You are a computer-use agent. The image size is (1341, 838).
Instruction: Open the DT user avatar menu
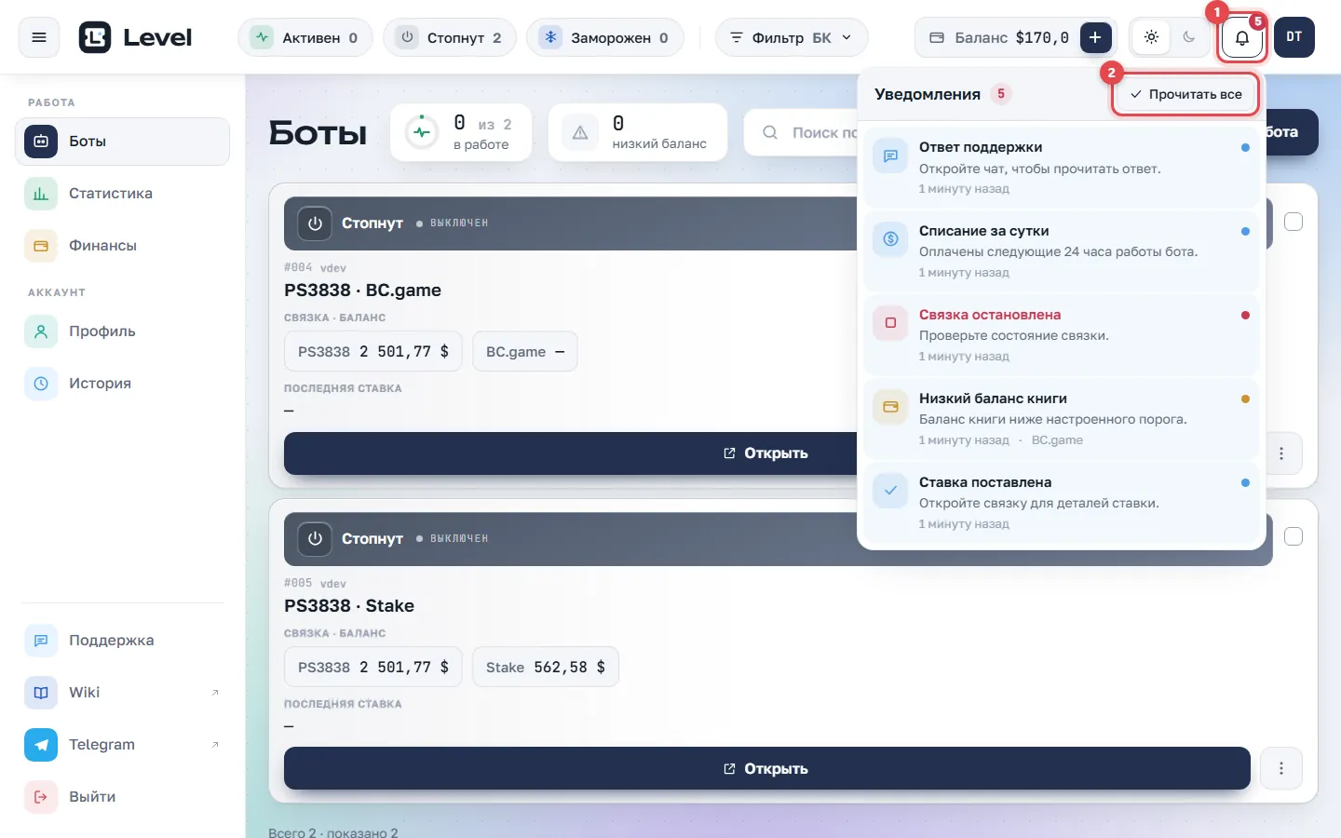tap(1294, 37)
